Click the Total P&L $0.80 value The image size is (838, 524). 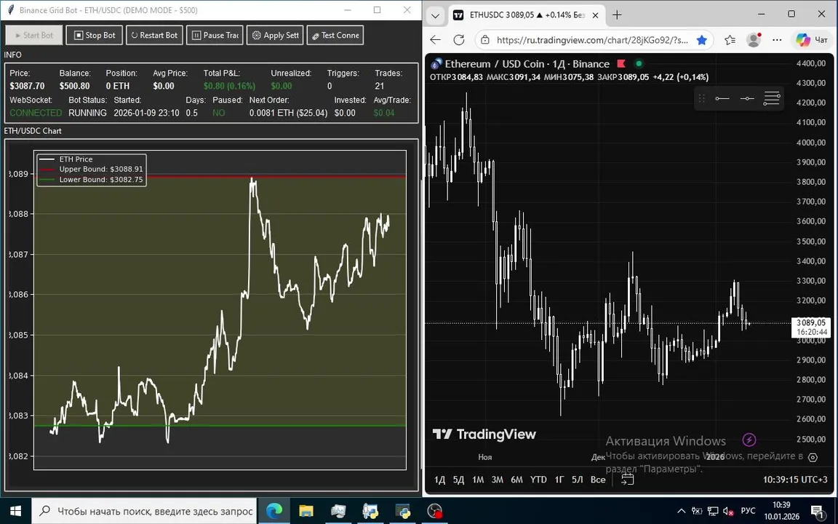click(x=229, y=86)
